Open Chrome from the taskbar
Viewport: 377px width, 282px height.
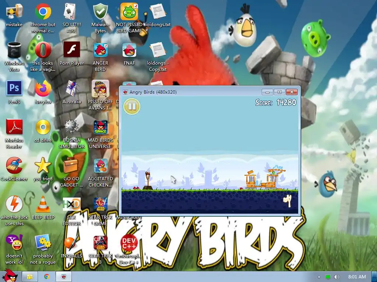(47, 277)
